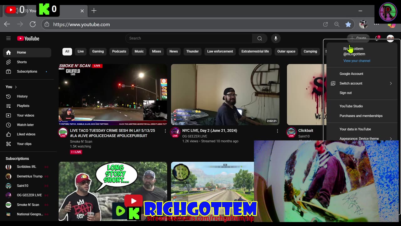The height and width of the screenshot is (226, 401).
Task: Open NYC LIVE Day 2 video thumbnail
Action: pos(225,94)
